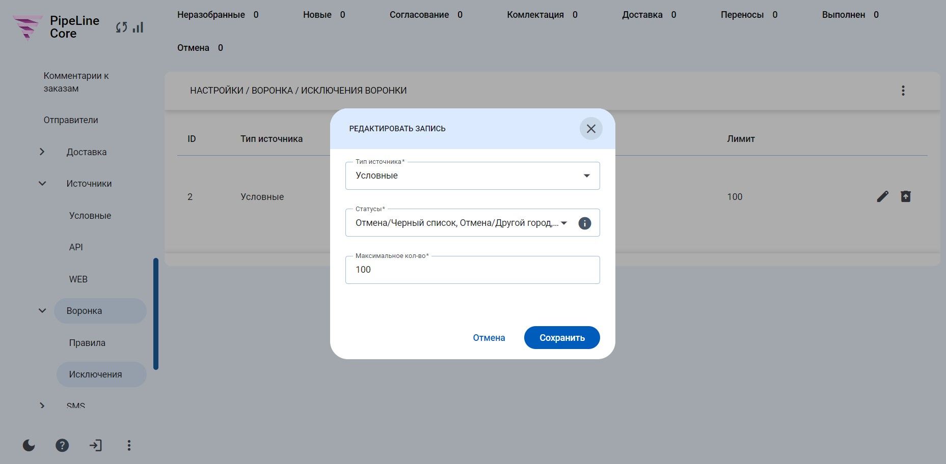Delete row 2 with trash icon
This screenshot has width=946, height=464.
(x=905, y=196)
